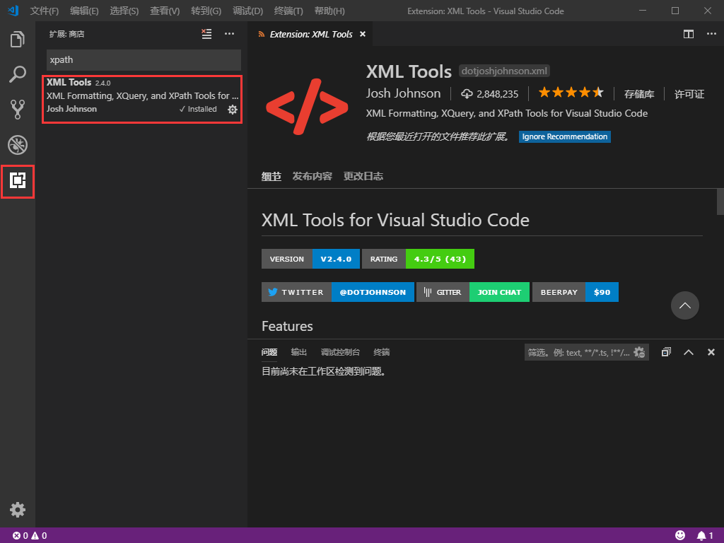Click the VS Code logo icon
Screen dimensions: 724x543
pyautogui.click(x=13, y=11)
